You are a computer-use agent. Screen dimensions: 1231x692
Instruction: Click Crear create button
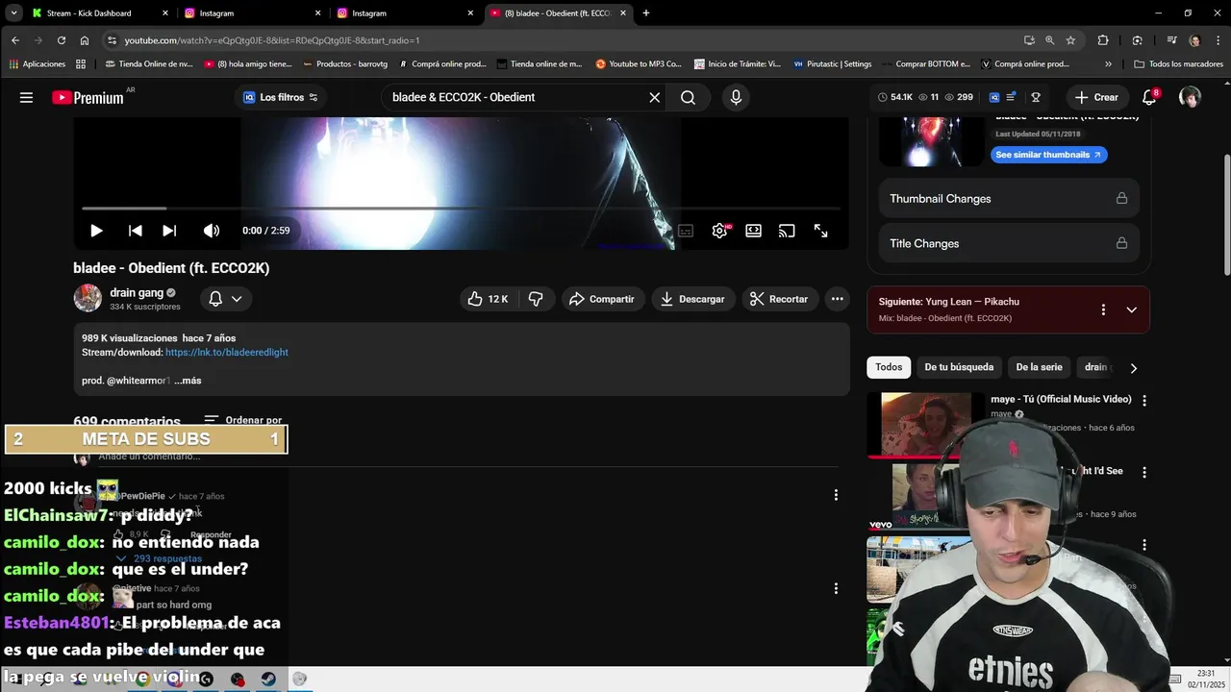(x=1096, y=97)
